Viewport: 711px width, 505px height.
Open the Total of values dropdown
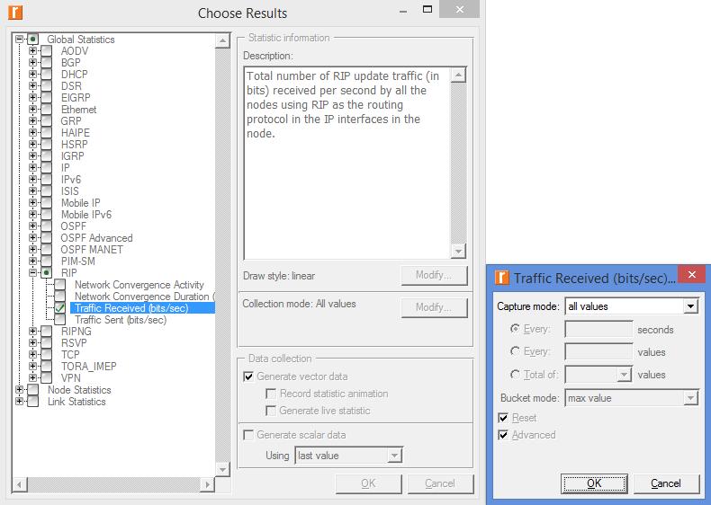click(x=625, y=375)
